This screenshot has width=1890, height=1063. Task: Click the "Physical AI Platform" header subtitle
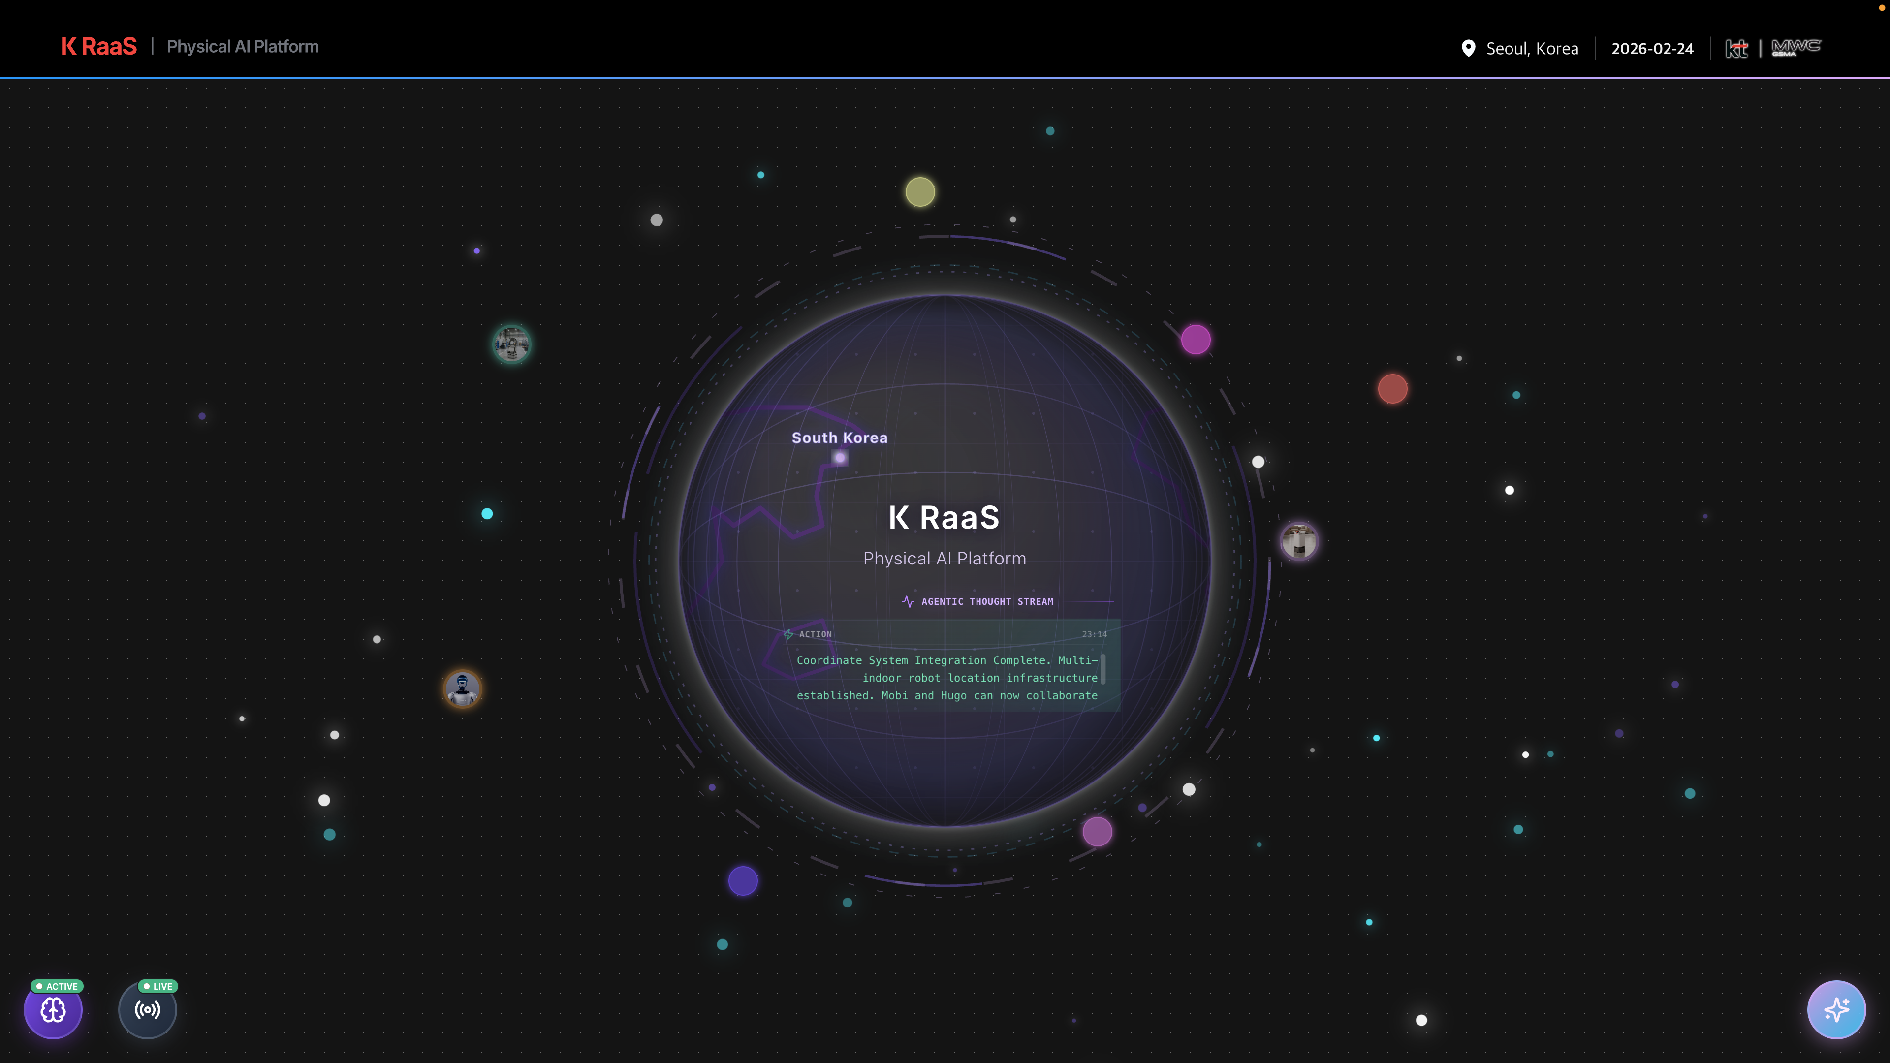(243, 47)
